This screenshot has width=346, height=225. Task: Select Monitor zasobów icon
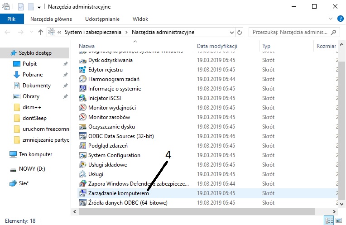click(83, 117)
